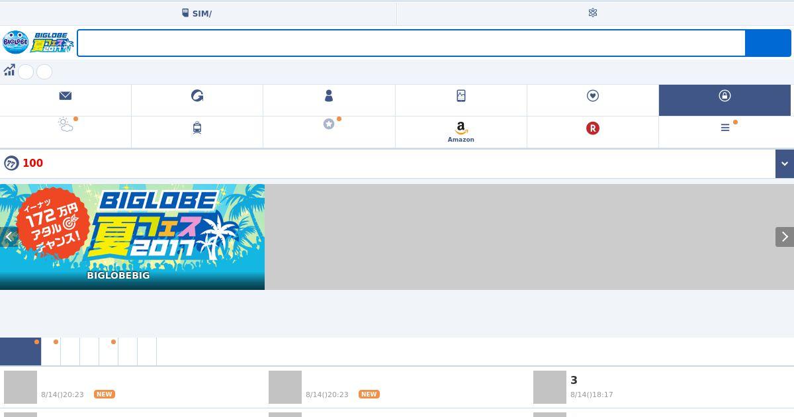Click the star badge icon
This screenshot has height=417, width=794.
click(x=329, y=124)
